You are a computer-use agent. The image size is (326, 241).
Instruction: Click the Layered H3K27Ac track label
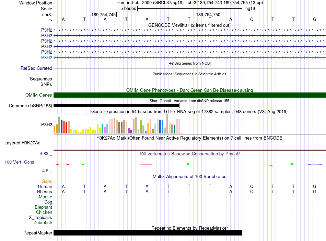point(22,143)
